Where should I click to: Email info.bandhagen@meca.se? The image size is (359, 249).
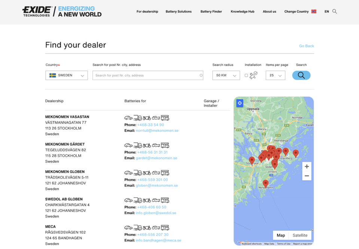click(158, 240)
